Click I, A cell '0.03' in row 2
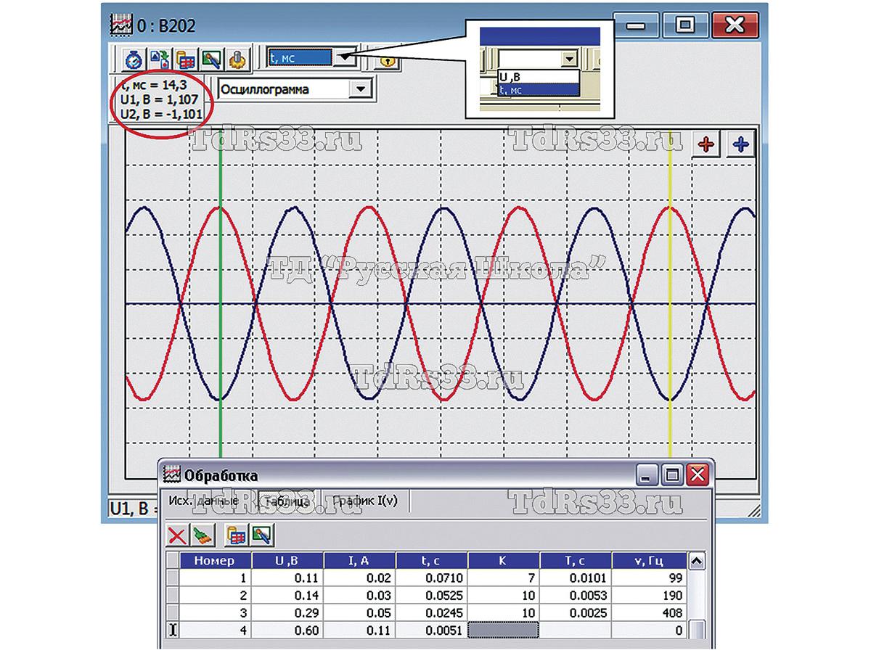The image size is (871, 653). [x=359, y=596]
